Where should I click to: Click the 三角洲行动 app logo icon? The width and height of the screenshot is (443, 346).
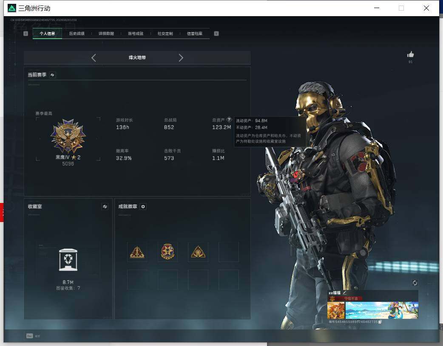coord(11,8)
